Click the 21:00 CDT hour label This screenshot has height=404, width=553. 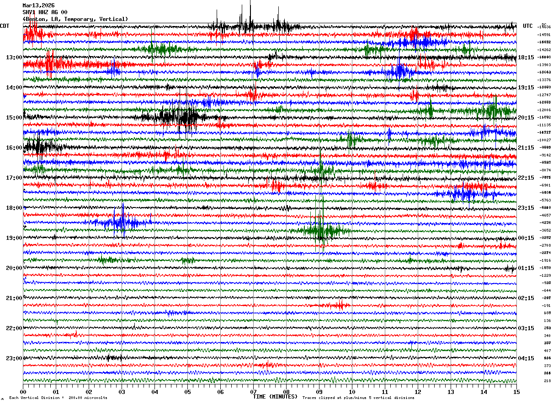14,298
